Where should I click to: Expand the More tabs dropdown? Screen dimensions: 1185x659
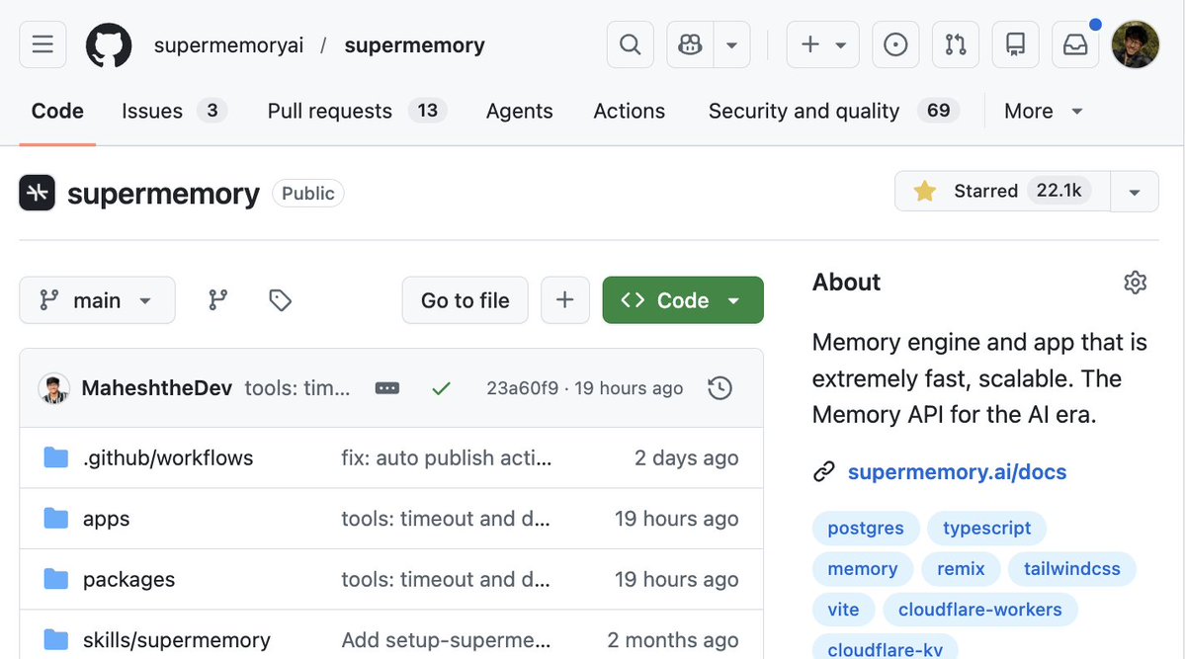pyautogui.click(x=1043, y=111)
